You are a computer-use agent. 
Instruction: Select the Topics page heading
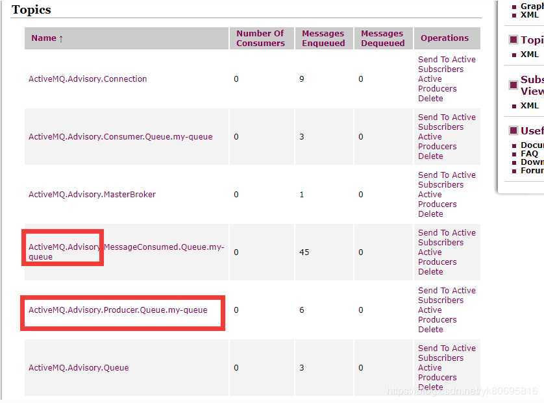[x=31, y=9]
